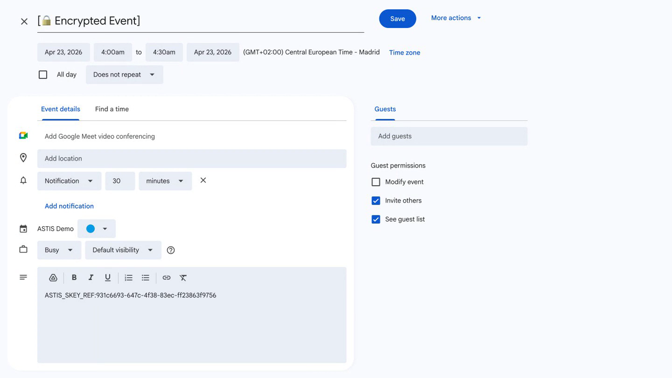Click the Central European Time - Madrid text
This screenshot has height=378, width=672.
coord(332,52)
